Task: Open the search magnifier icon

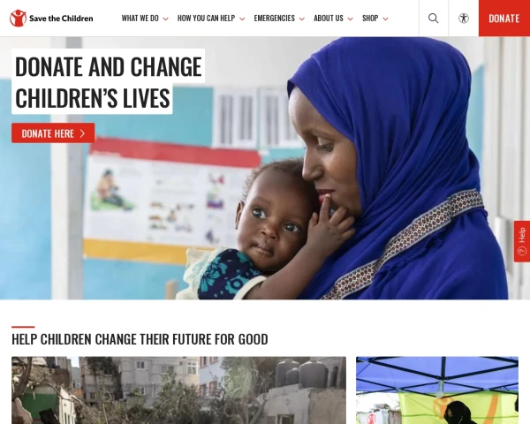Action: [x=434, y=19]
